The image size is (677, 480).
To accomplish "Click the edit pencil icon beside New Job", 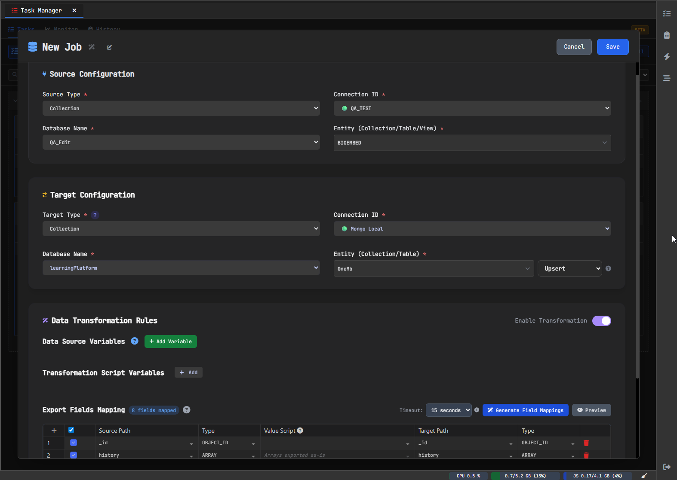I will (109, 47).
